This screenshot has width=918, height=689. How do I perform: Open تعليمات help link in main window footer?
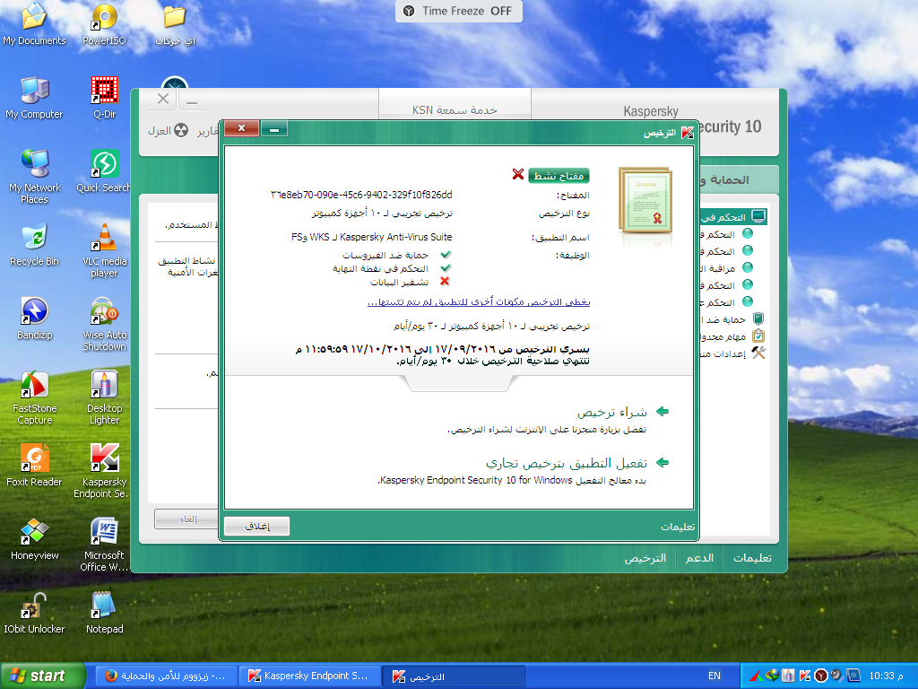752,558
